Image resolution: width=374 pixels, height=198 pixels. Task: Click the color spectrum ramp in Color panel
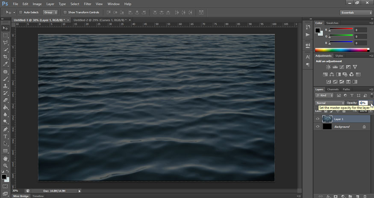coord(341,50)
